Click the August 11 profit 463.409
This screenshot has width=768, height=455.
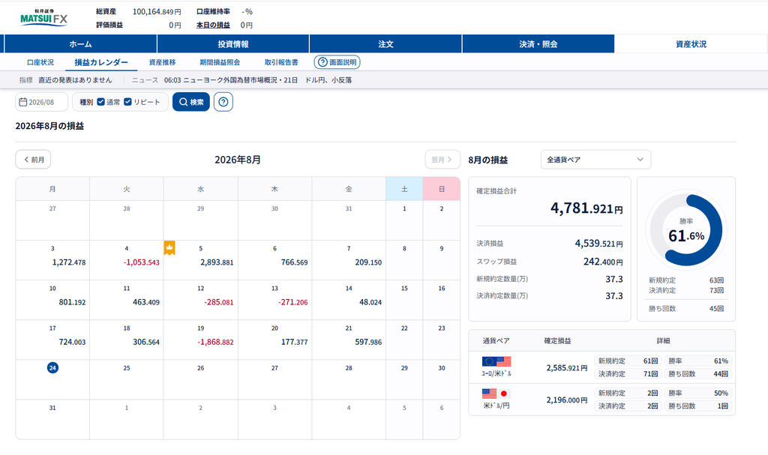click(146, 302)
